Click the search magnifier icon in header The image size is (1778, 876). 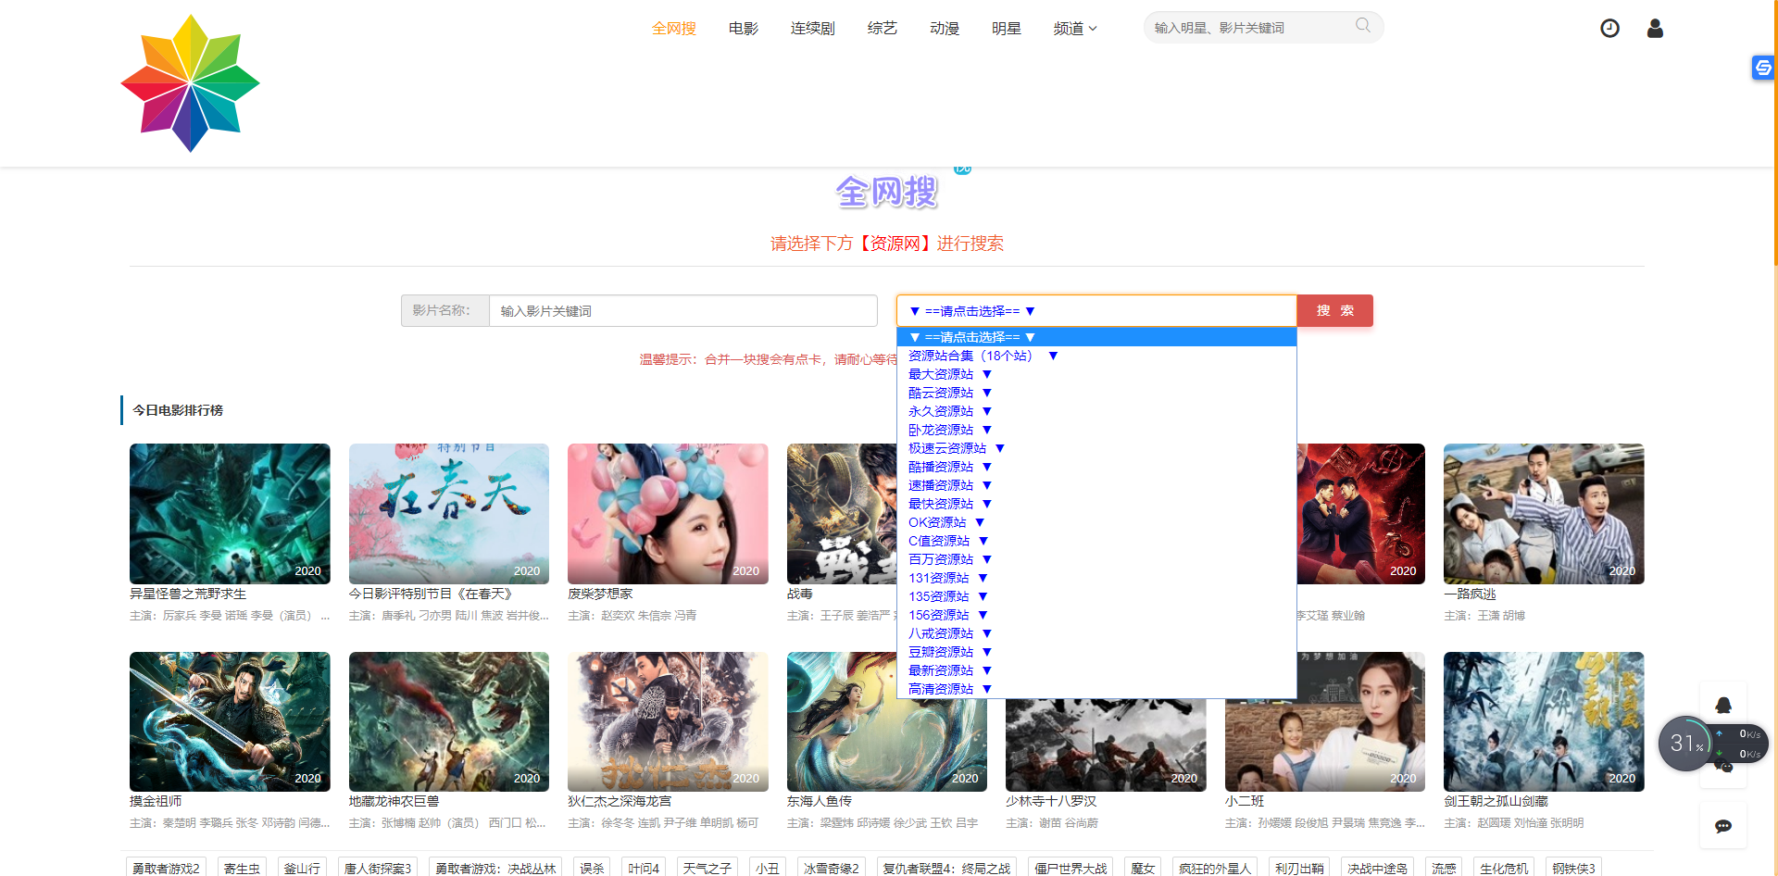(1362, 26)
